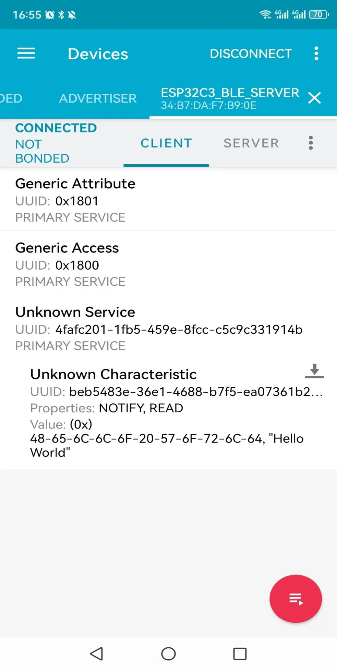
Task: Switch to the ADVERTISER tab
Action: point(98,98)
